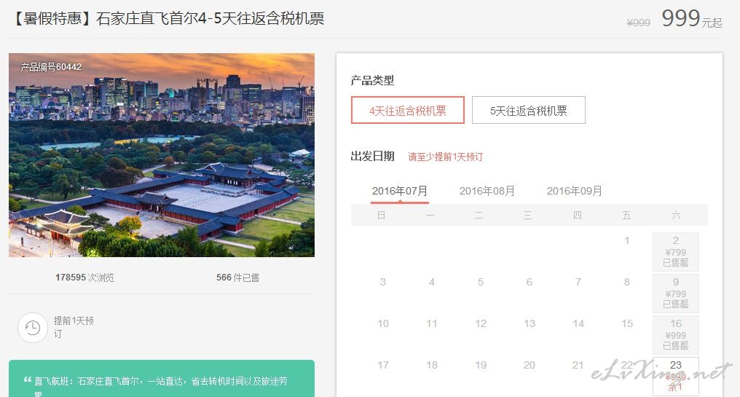Click calendar date 5
This screenshot has height=397, width=740.
tap(481, 283)
